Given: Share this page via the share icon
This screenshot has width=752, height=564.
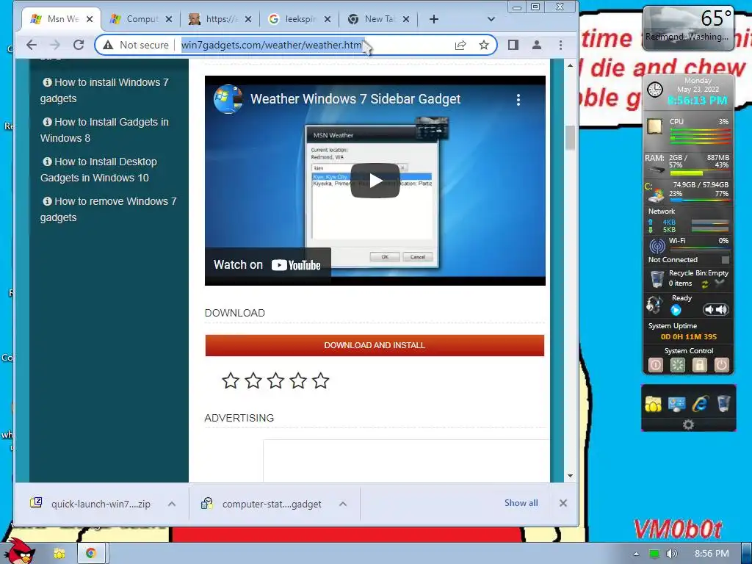Looking at the screenshot, I should pos(460,45).
